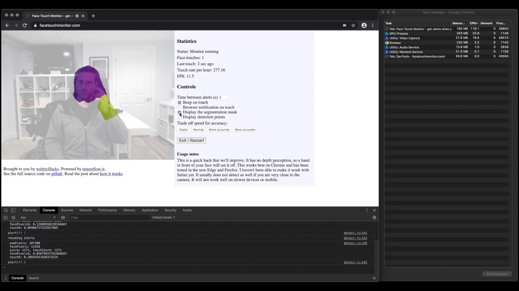Screen dimensions: 519x291
Task: Open the Sources DevTools tab
Action: (67, 210)
